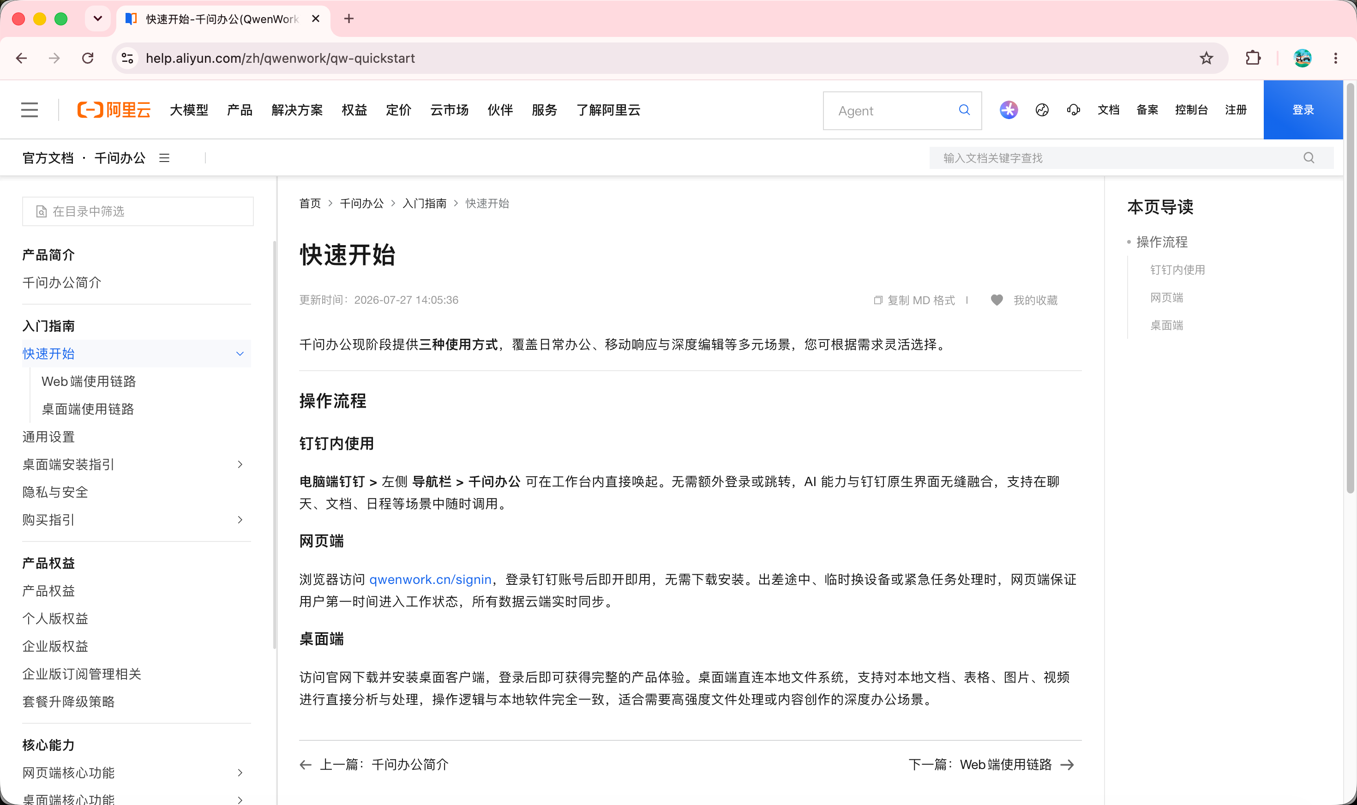Screen dimensions: 1357x805
Task: Click the 输入文档关键字查找 search field
Action: 1131,158
